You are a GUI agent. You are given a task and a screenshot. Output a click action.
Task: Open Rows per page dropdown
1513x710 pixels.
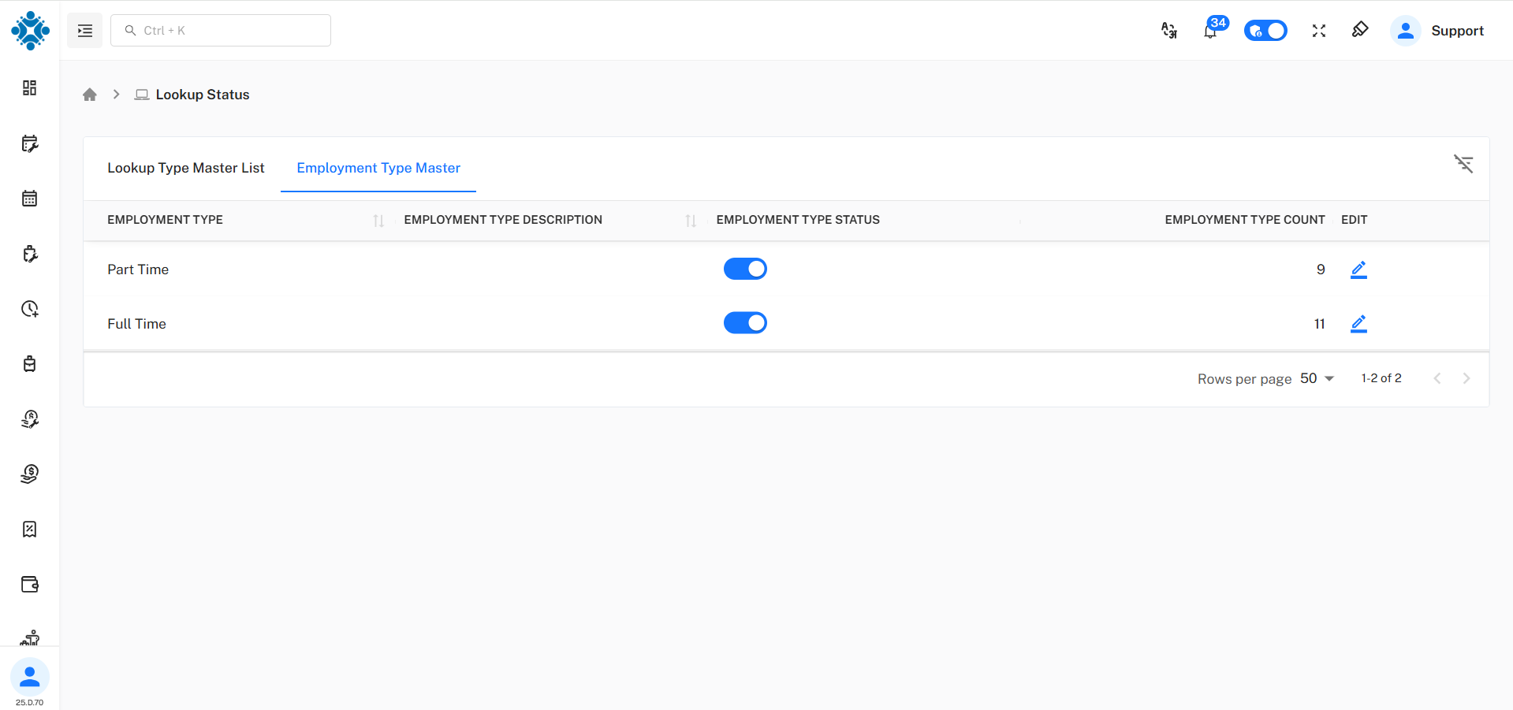tap(1317, 378)
